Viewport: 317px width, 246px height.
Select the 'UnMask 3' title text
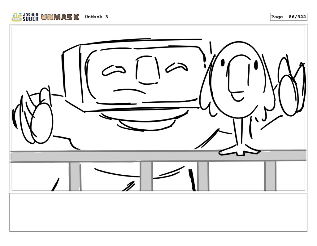(97, 17)
